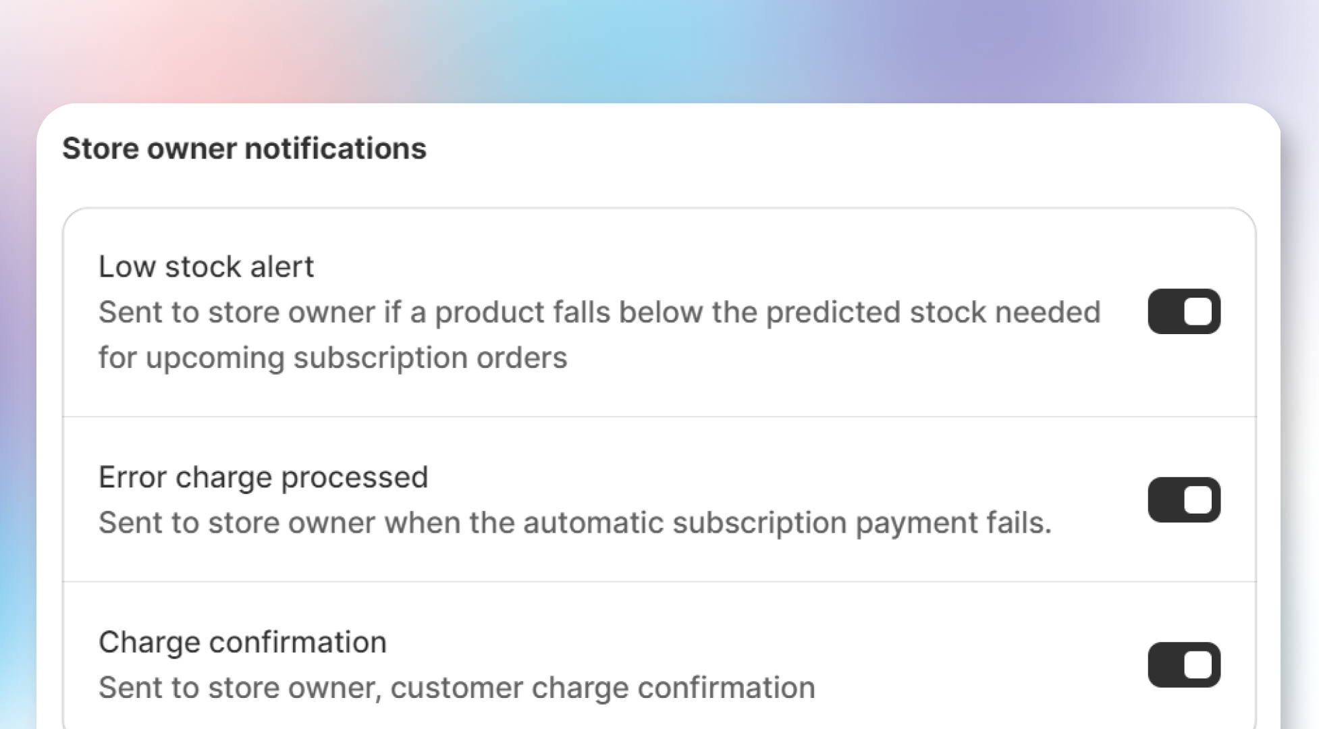Click the "Store owner notifications" heading
Screen dimensions: 1319x729
[244, 148]
